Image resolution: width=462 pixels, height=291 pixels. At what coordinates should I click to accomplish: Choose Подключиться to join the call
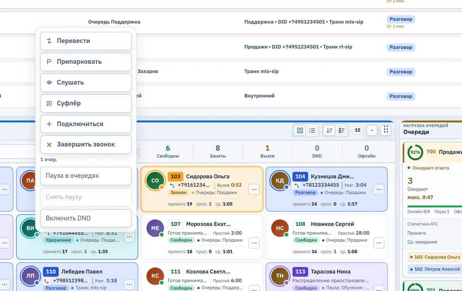tap(86, 124)
